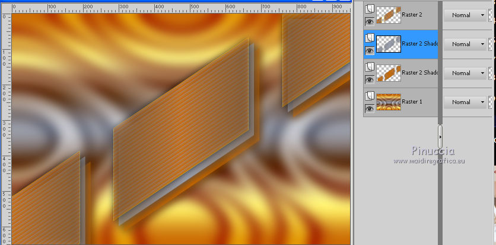
Task: Open the blend mode dropdown for Raster 1
Action: [465, 102]
